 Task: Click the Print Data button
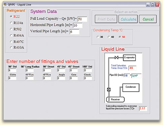[x=106, y=19]
